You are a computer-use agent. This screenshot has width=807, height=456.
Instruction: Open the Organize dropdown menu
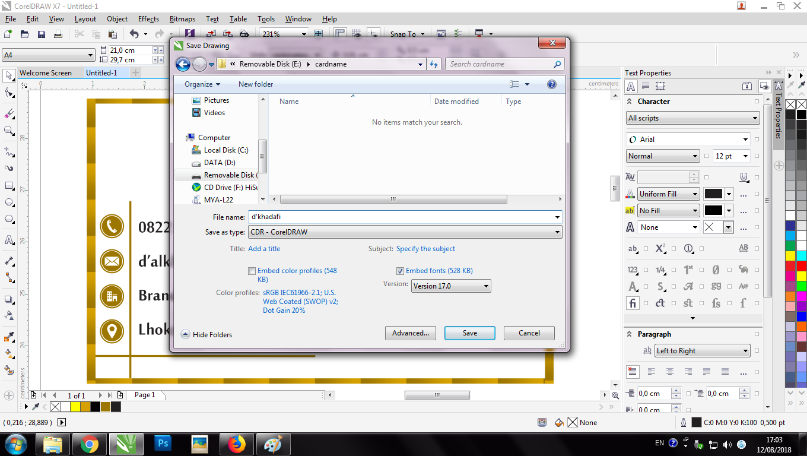pyautogui.click(x=202, y=84)
